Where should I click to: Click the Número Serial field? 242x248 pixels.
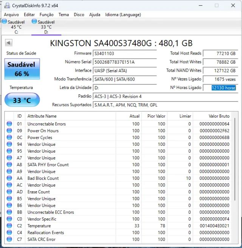(125, 62)
